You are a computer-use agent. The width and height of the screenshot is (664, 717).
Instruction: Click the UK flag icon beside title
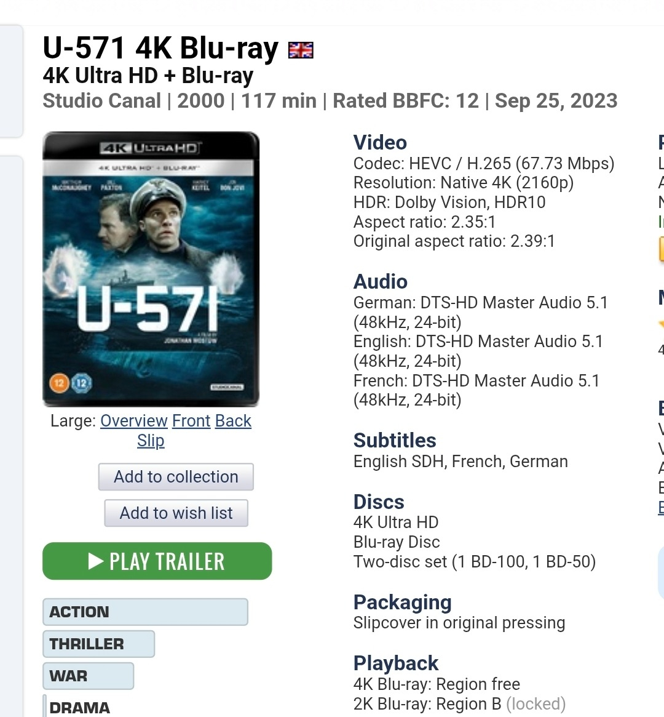(x=301, y=50)
